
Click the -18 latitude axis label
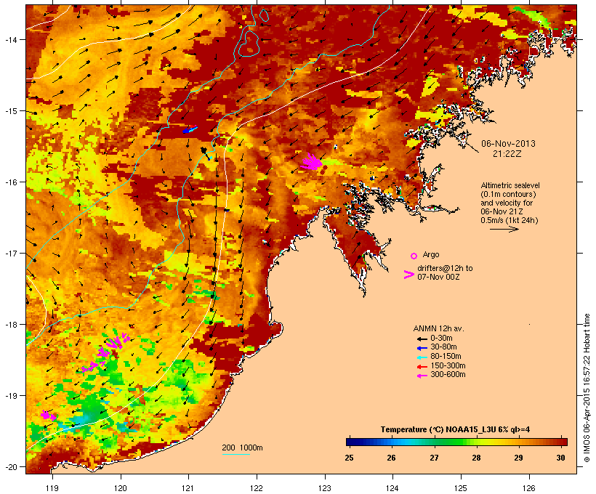click(x=10, y=325)
